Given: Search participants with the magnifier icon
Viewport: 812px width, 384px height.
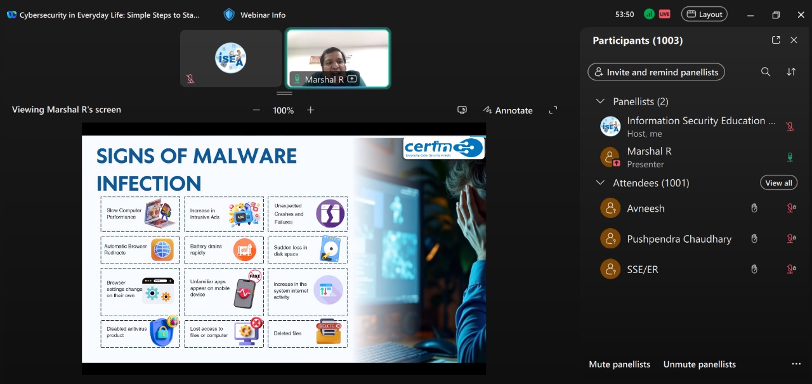Looking at the screenshot, I should pyautogui.click(x=766, y=72).
